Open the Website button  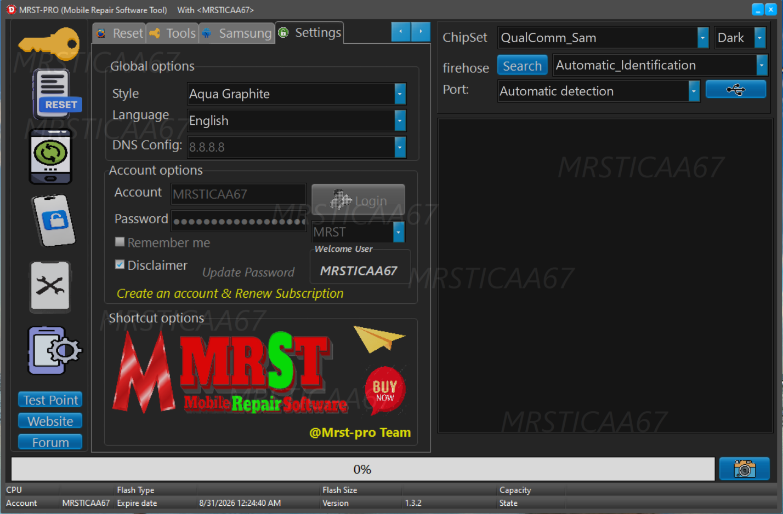(x=50, y=421)
